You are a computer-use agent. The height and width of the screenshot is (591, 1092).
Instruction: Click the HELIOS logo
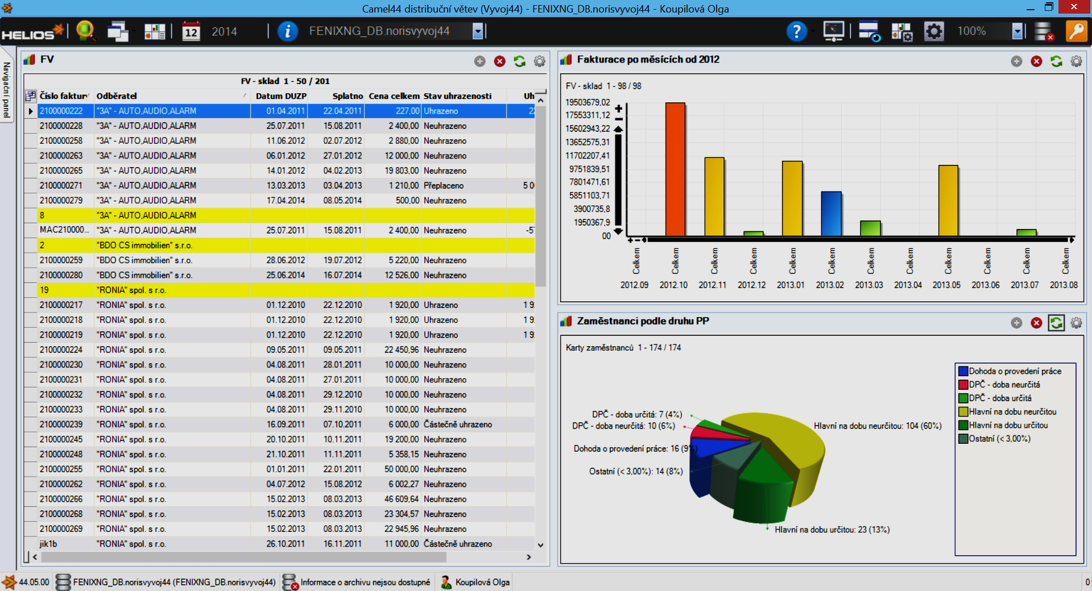tap(32, 32)
